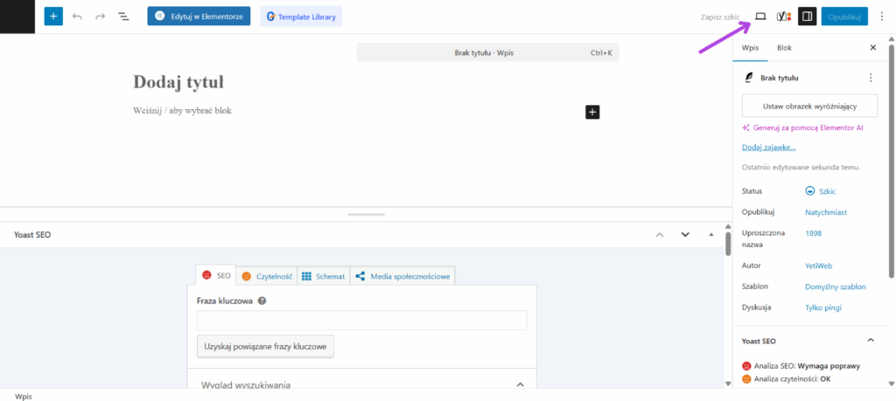Select the Media społecznościowe tab
Image resolution: width=896 pixels, height=401 pixels.
402,276
